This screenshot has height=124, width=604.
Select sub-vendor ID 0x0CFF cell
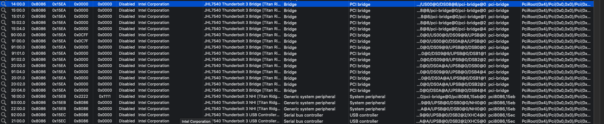[81, 35]
